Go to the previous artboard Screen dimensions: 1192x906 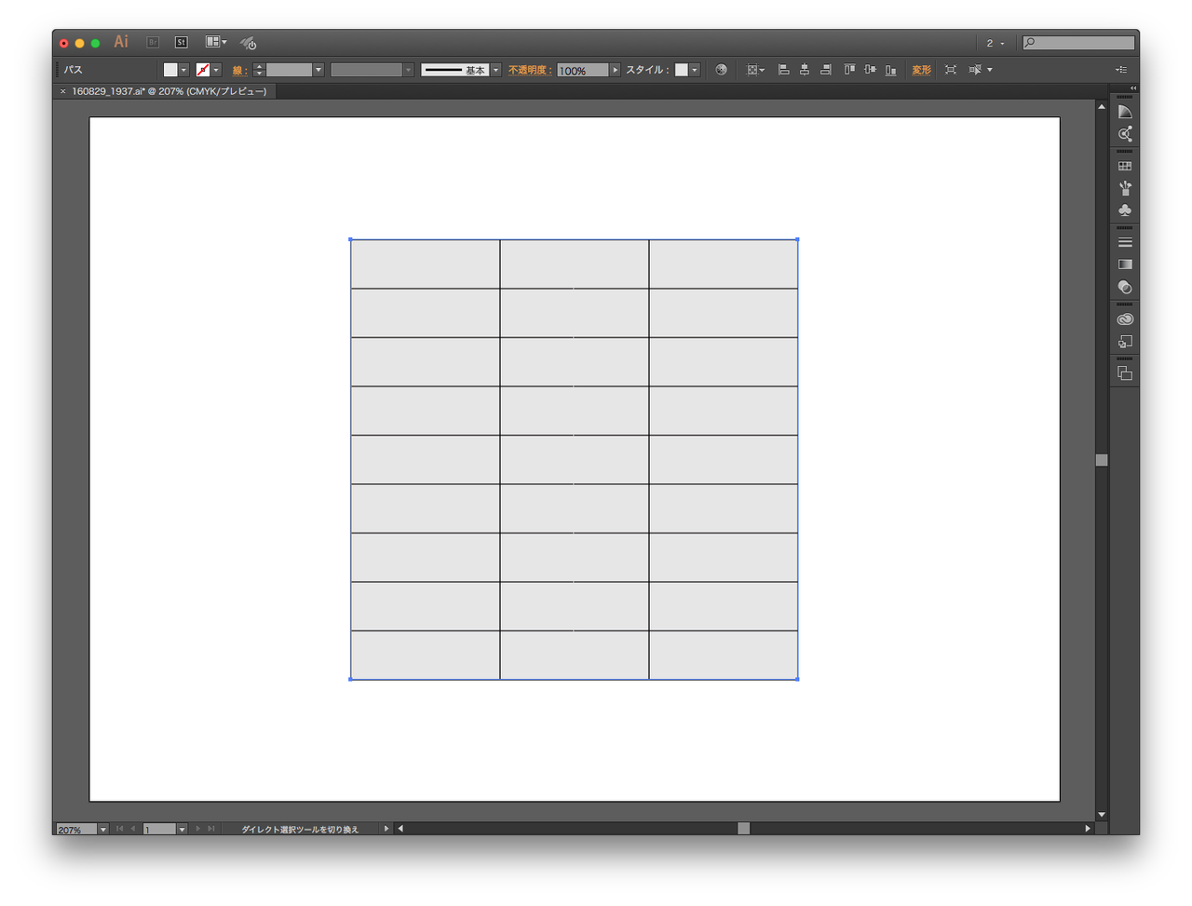pos(133,829)
